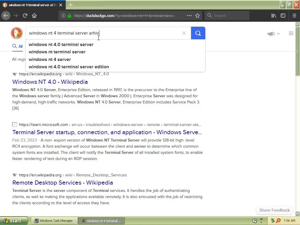Image resolution: width=300 pixels, height=225 pixels.
Task: Click the DuckDuckGo duck logo
Action: pos(17,33)
